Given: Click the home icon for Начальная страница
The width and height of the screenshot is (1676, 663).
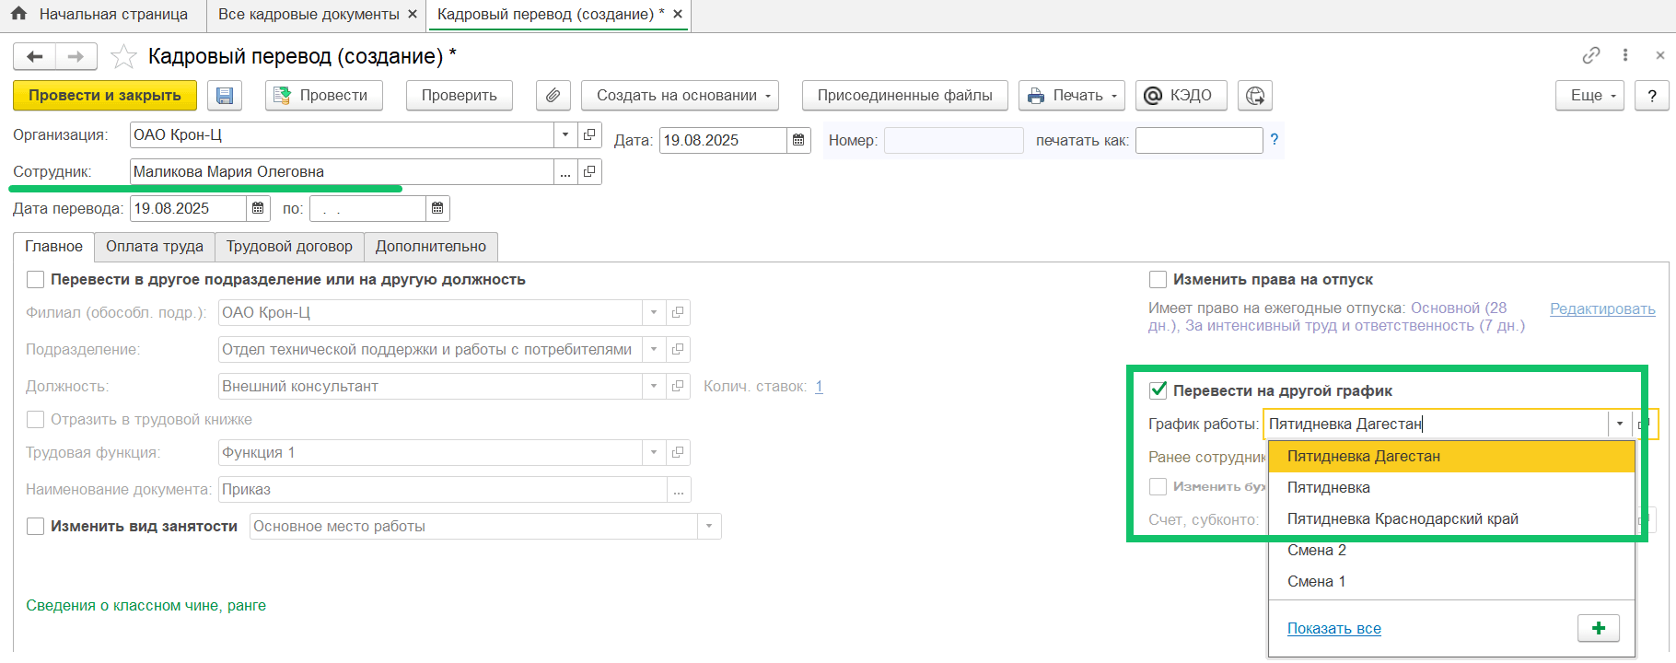Looking at the screenshot, I should tap(18, 15).
